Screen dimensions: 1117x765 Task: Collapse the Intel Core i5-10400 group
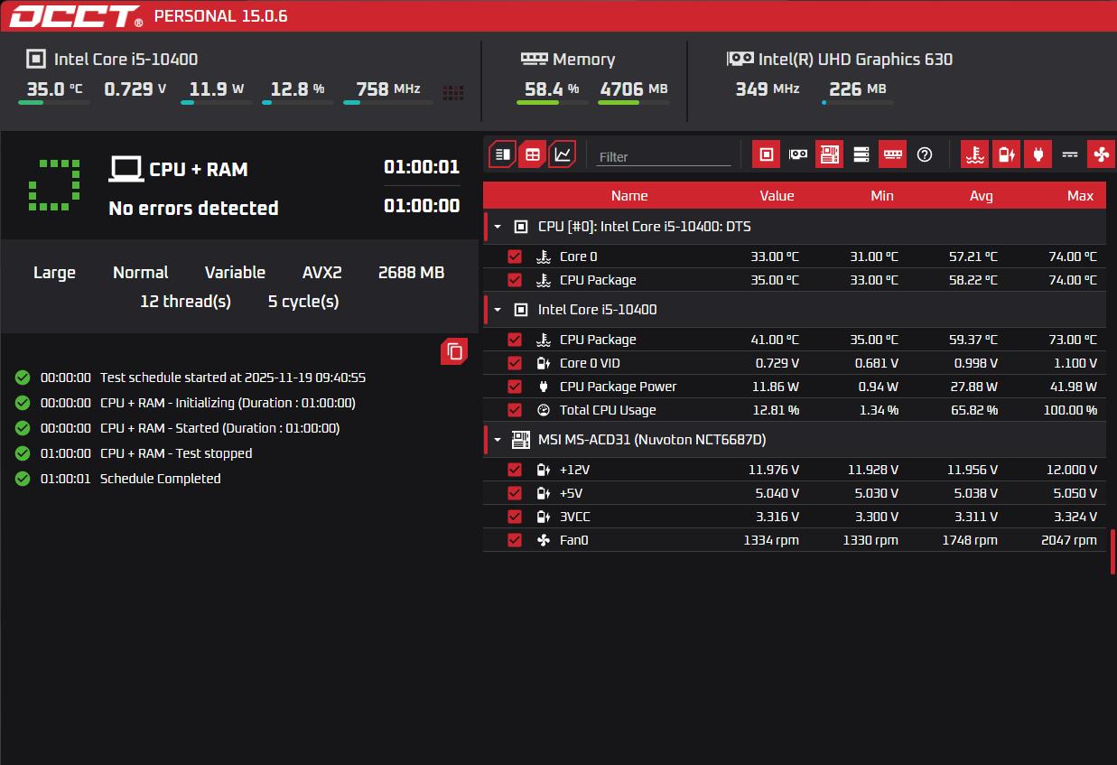tap(498, 310)
